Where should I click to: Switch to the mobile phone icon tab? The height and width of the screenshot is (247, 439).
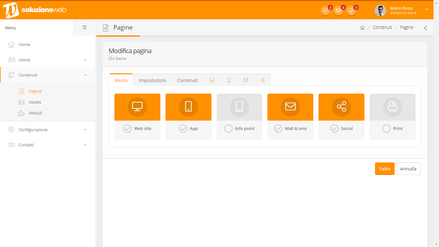pyautogui.click(x=229, y=80)
